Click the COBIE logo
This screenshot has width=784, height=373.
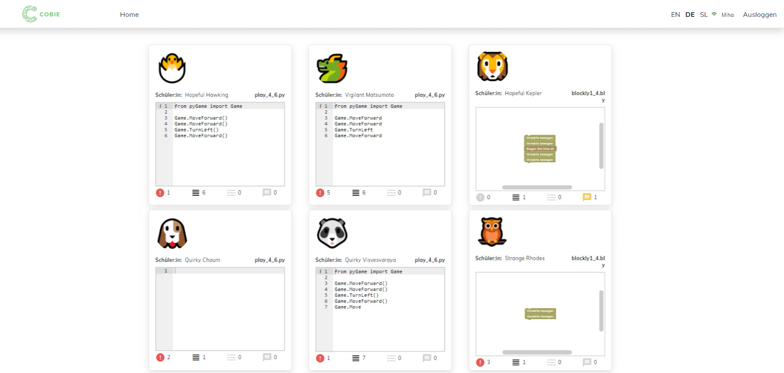pos(41,14)
